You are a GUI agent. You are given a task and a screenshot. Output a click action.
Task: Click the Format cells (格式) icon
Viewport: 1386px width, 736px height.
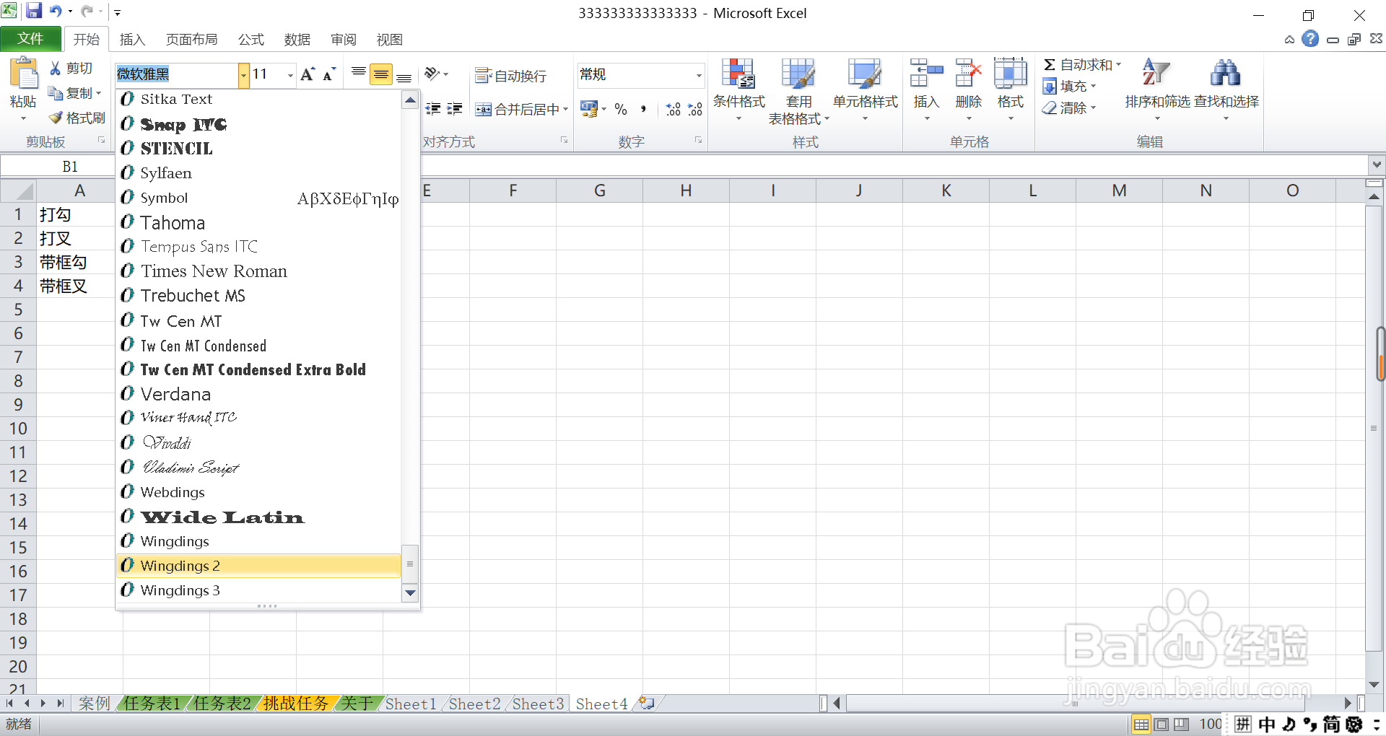click(1010, 74)
